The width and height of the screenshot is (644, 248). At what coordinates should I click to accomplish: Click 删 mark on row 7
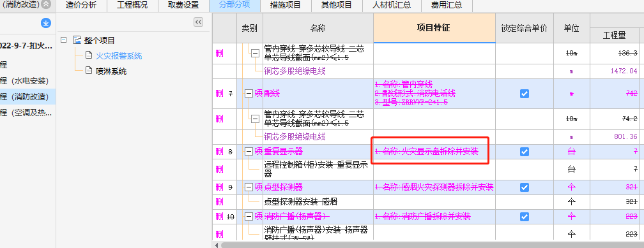[x=220, y=94]
